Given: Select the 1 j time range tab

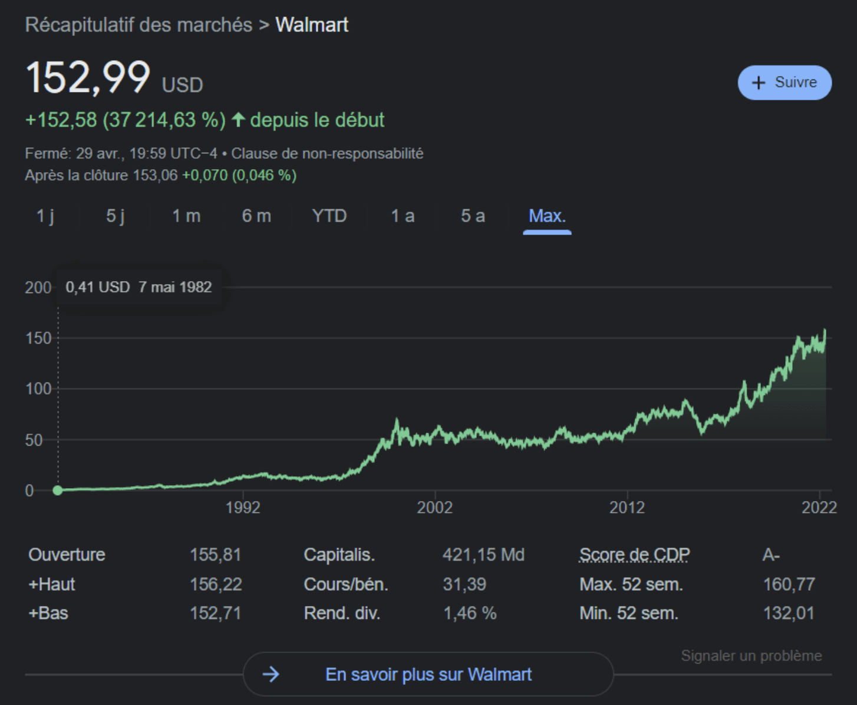Looking at the screenshot, I should (x=45, y=216).
